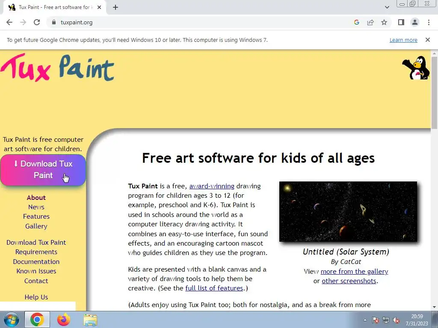The width and height of the screenshot is (438, 328).
Task: Follow the award-winning link
Action: tap(212, 186)
